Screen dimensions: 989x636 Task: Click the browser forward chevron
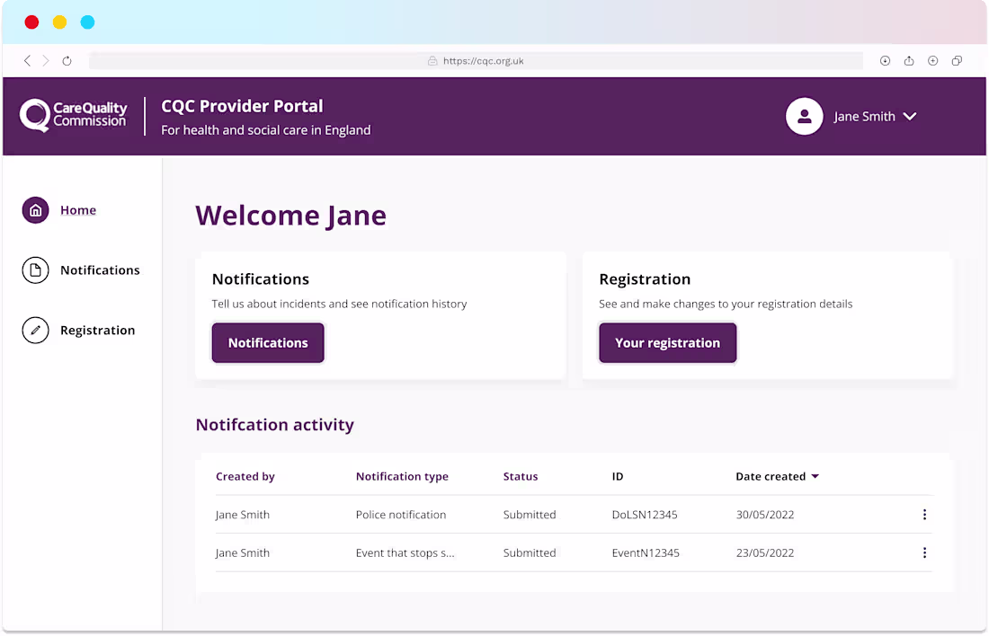[45, 60]
